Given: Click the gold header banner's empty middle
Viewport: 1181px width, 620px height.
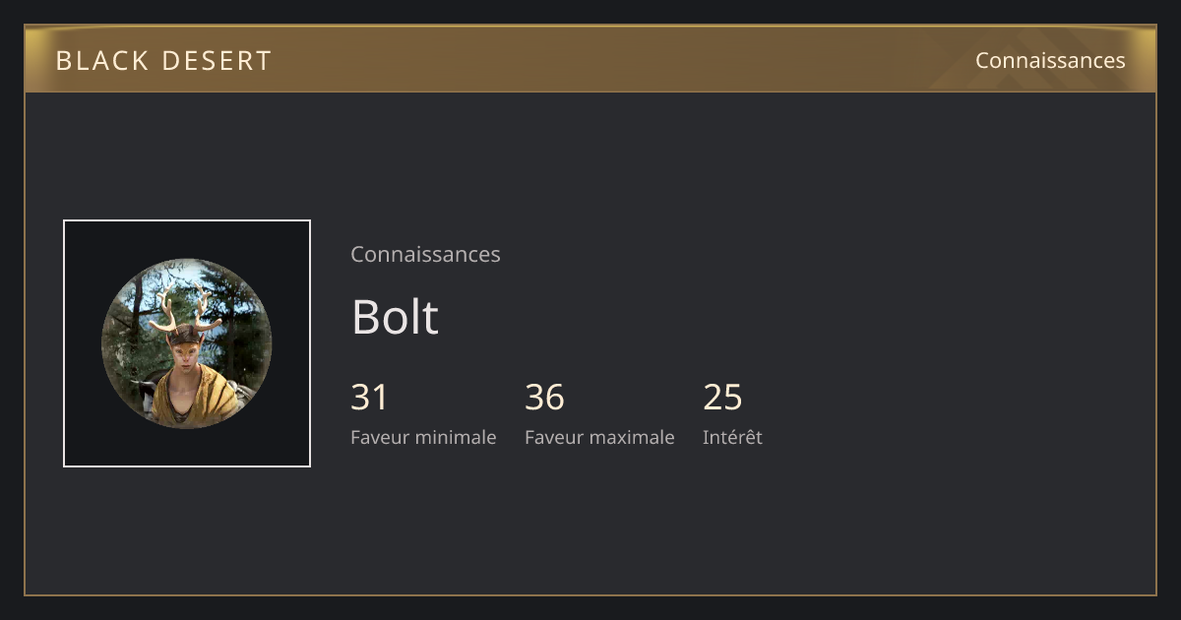Looking at the screenshot, I should click(620, 60).
